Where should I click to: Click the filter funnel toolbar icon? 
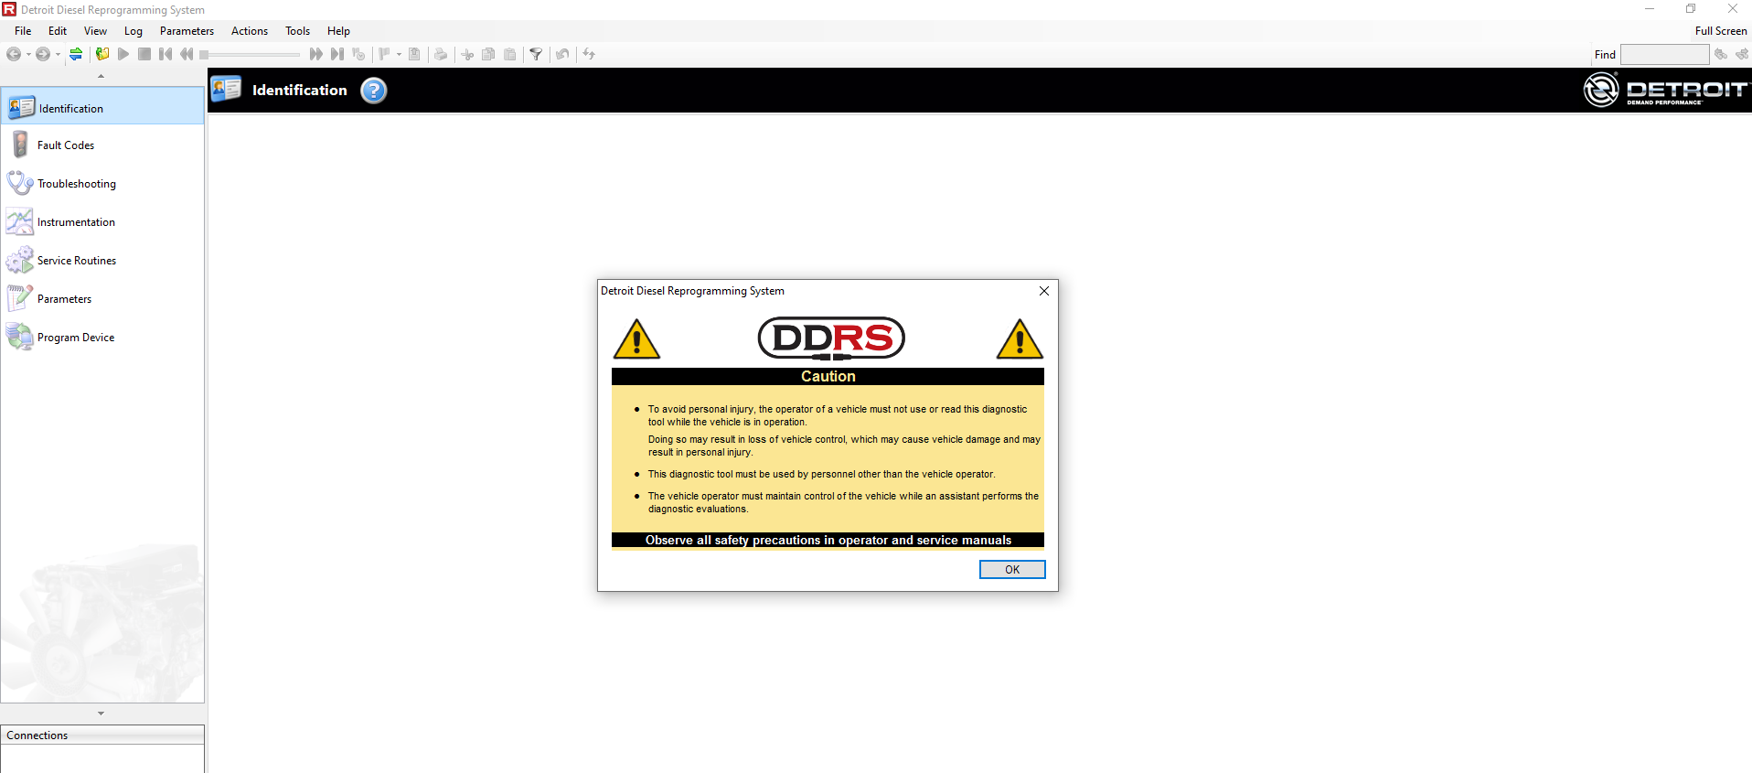tap(536, 54)
